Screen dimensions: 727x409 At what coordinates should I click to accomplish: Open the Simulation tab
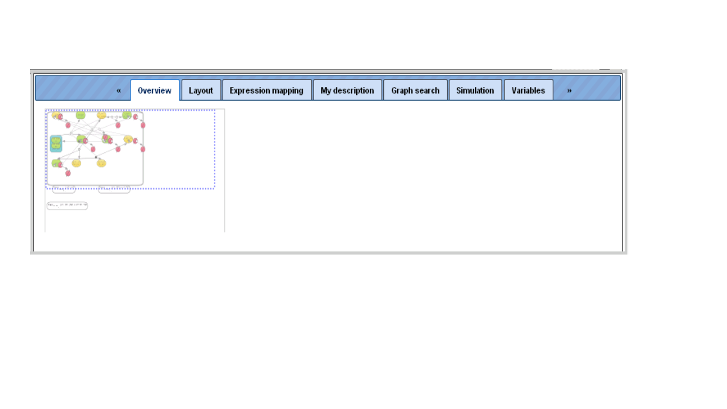coord(475,90)
